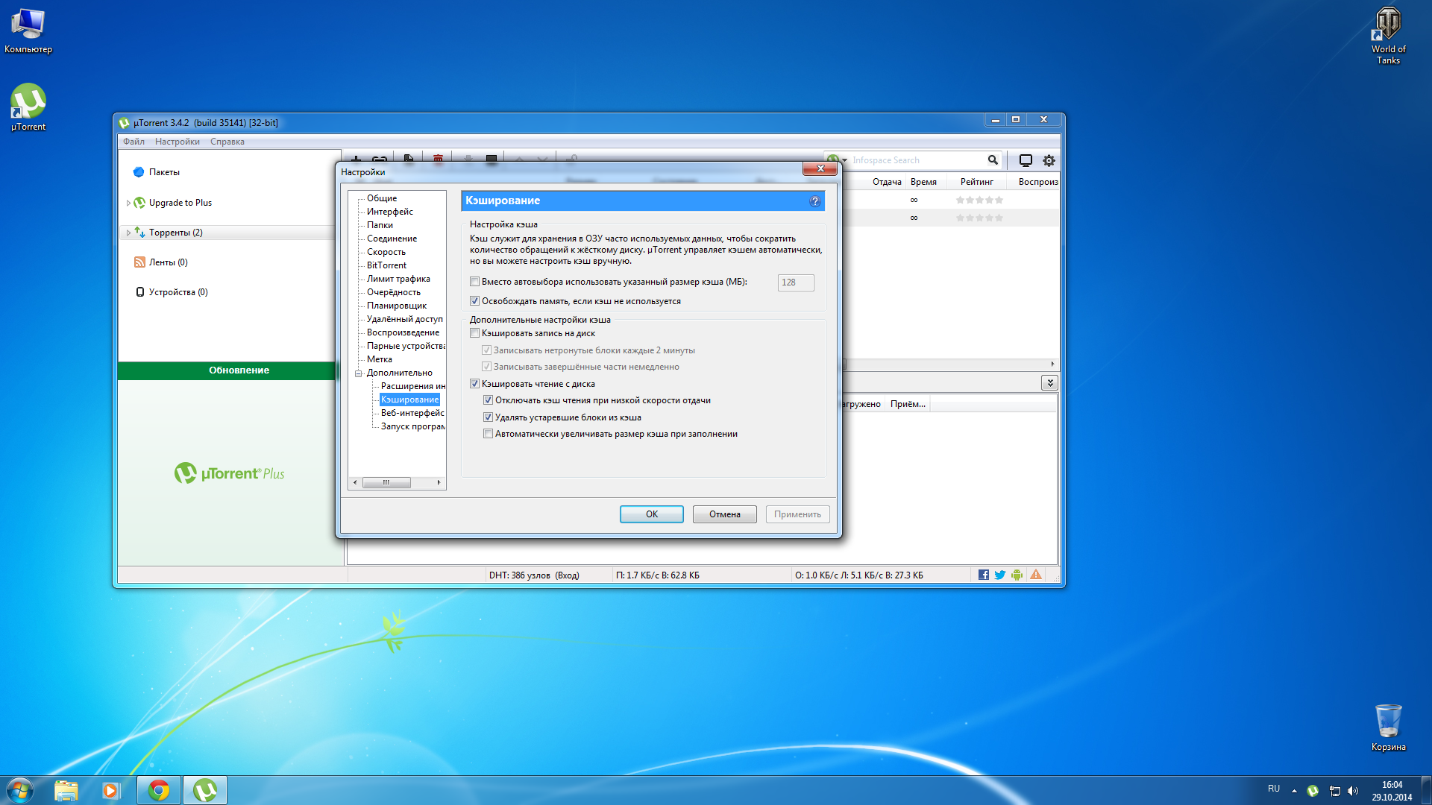Select Пакеты in the uTorrent sidebar
Screen dimensions: 1432x805
click(x=164, y=172)
